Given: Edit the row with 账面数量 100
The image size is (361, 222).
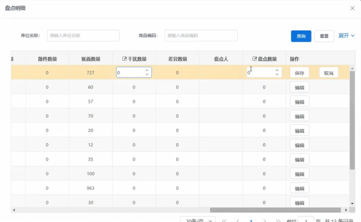Looking at the screenshot, I should pyautogui.click(x=299, y=174).
